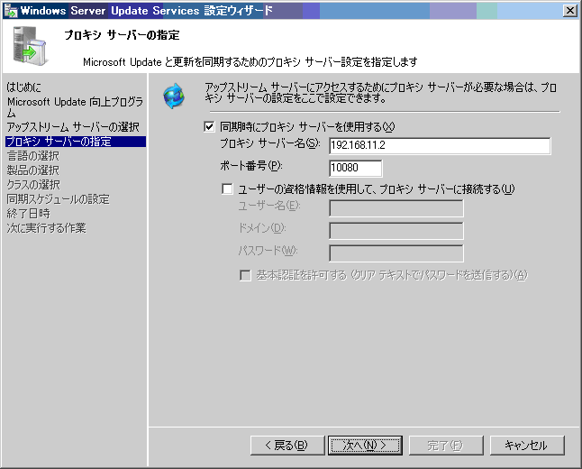This screenshot has height=469, width=582.
Task: Click the server update icon in the header
Action: tap(30, 47)
